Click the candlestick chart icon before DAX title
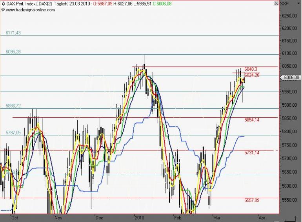302x222 pixels. 3,4
